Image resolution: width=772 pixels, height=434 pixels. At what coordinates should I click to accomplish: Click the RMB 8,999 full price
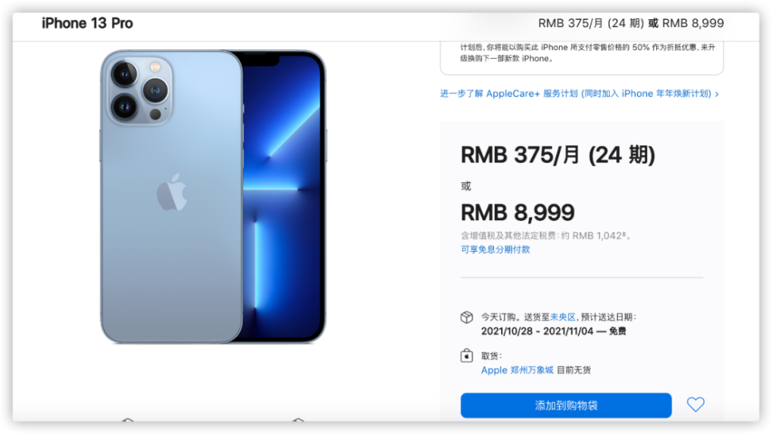click(x=517, y=213)
